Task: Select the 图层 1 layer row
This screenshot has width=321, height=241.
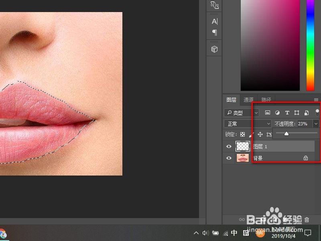Action: [x=269, y=146]
